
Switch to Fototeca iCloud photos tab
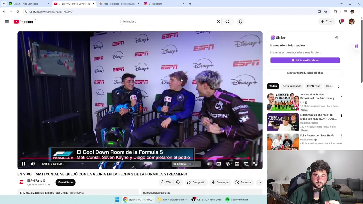[x=119, y=4]
